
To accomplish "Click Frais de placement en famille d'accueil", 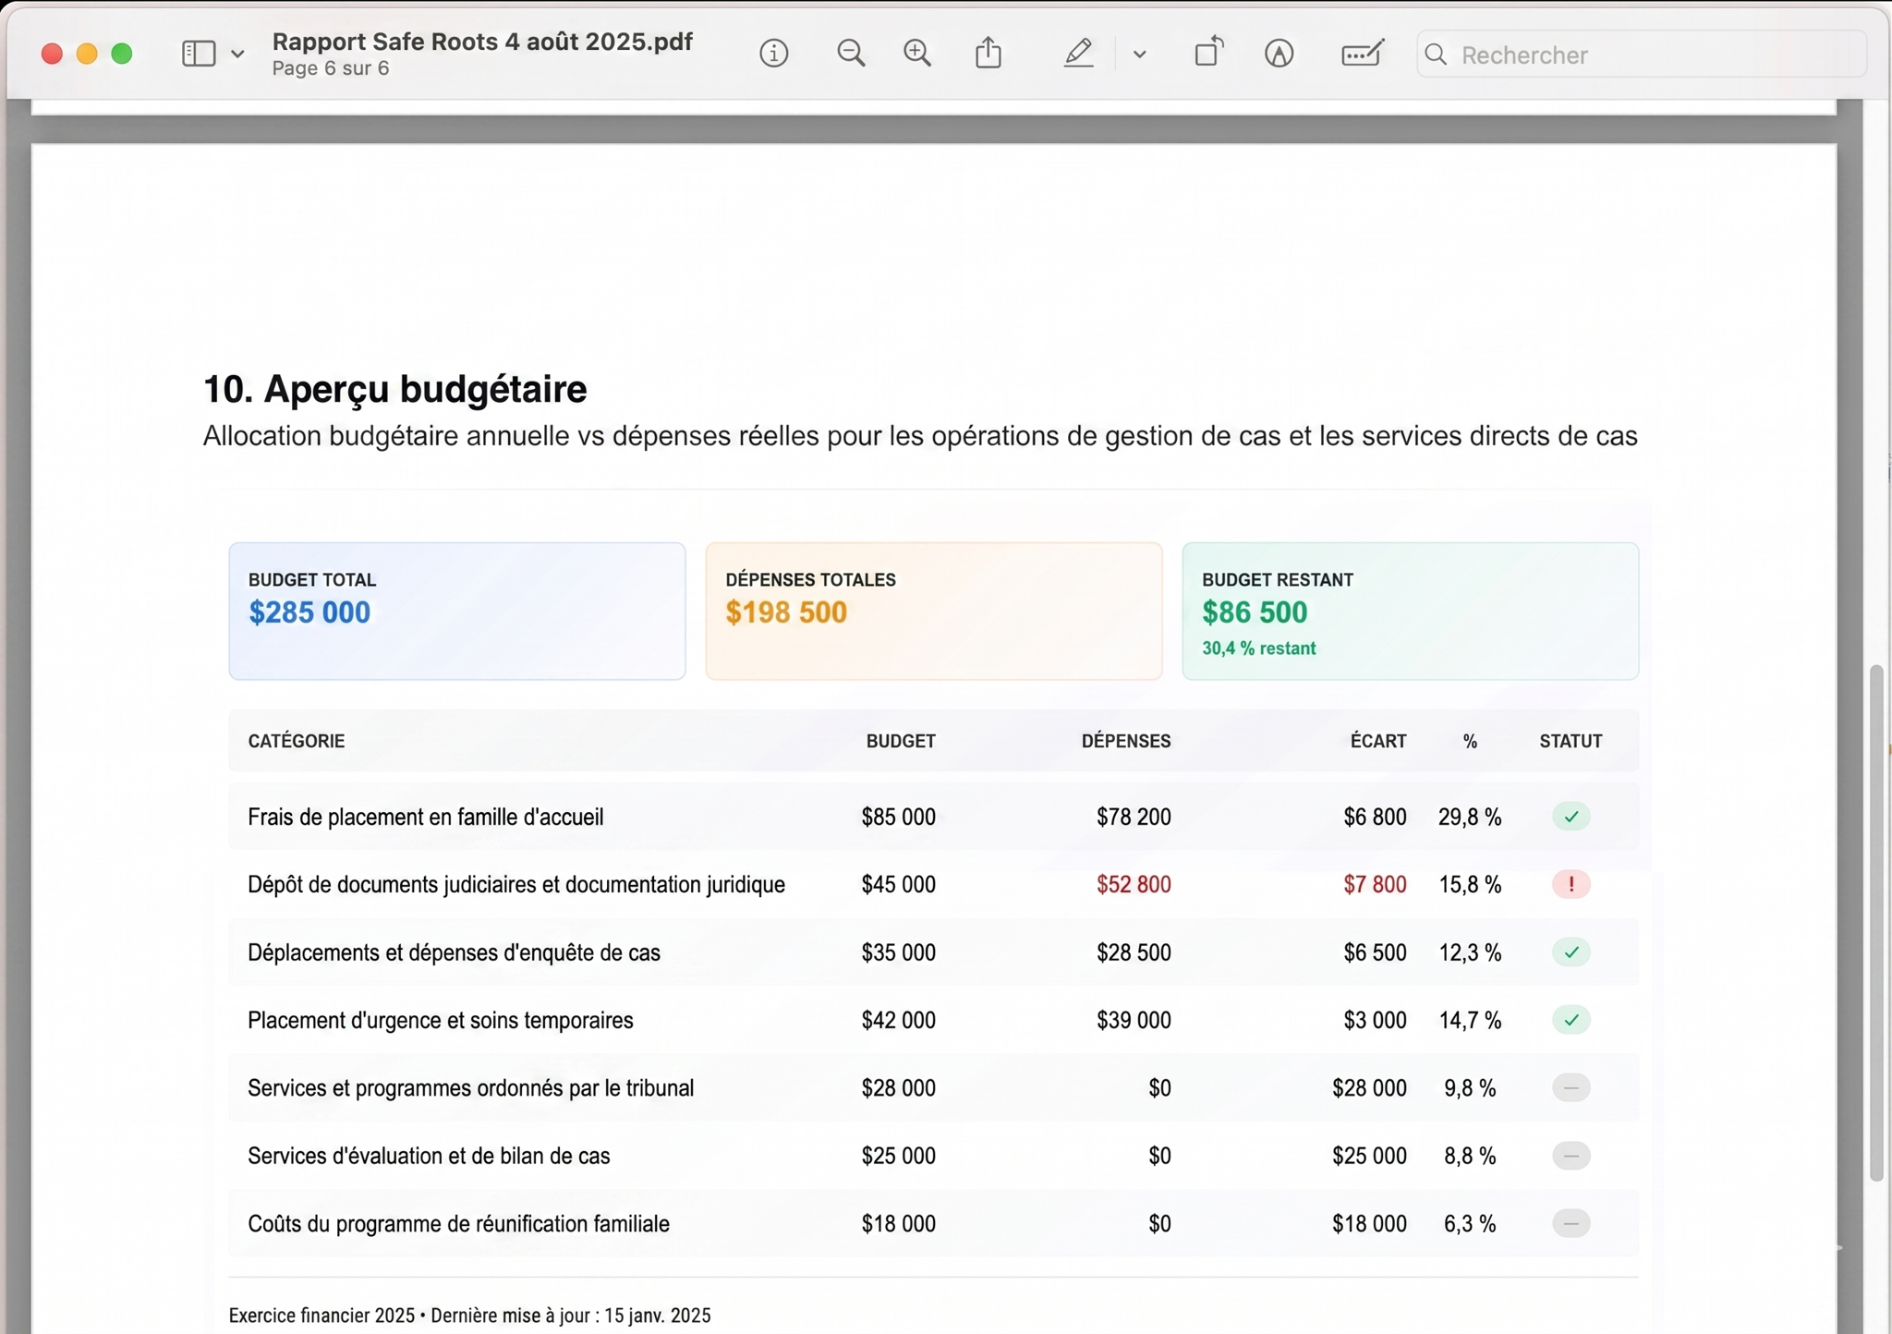I will pyautogui.click(x=426, y=817).
